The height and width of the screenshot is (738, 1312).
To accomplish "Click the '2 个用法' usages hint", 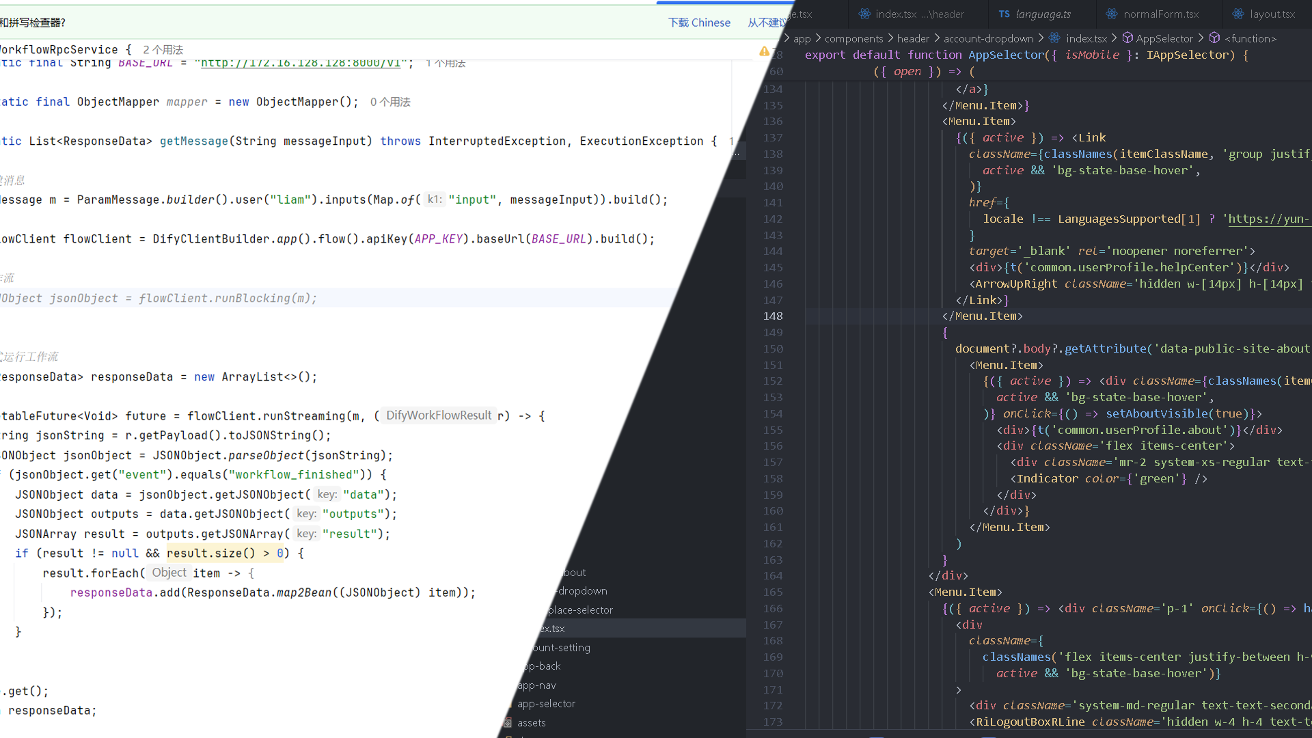I will click(x=163, y=50).
